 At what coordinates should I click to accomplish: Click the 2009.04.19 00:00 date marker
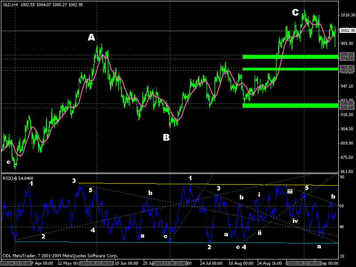(x=15, y=263)
